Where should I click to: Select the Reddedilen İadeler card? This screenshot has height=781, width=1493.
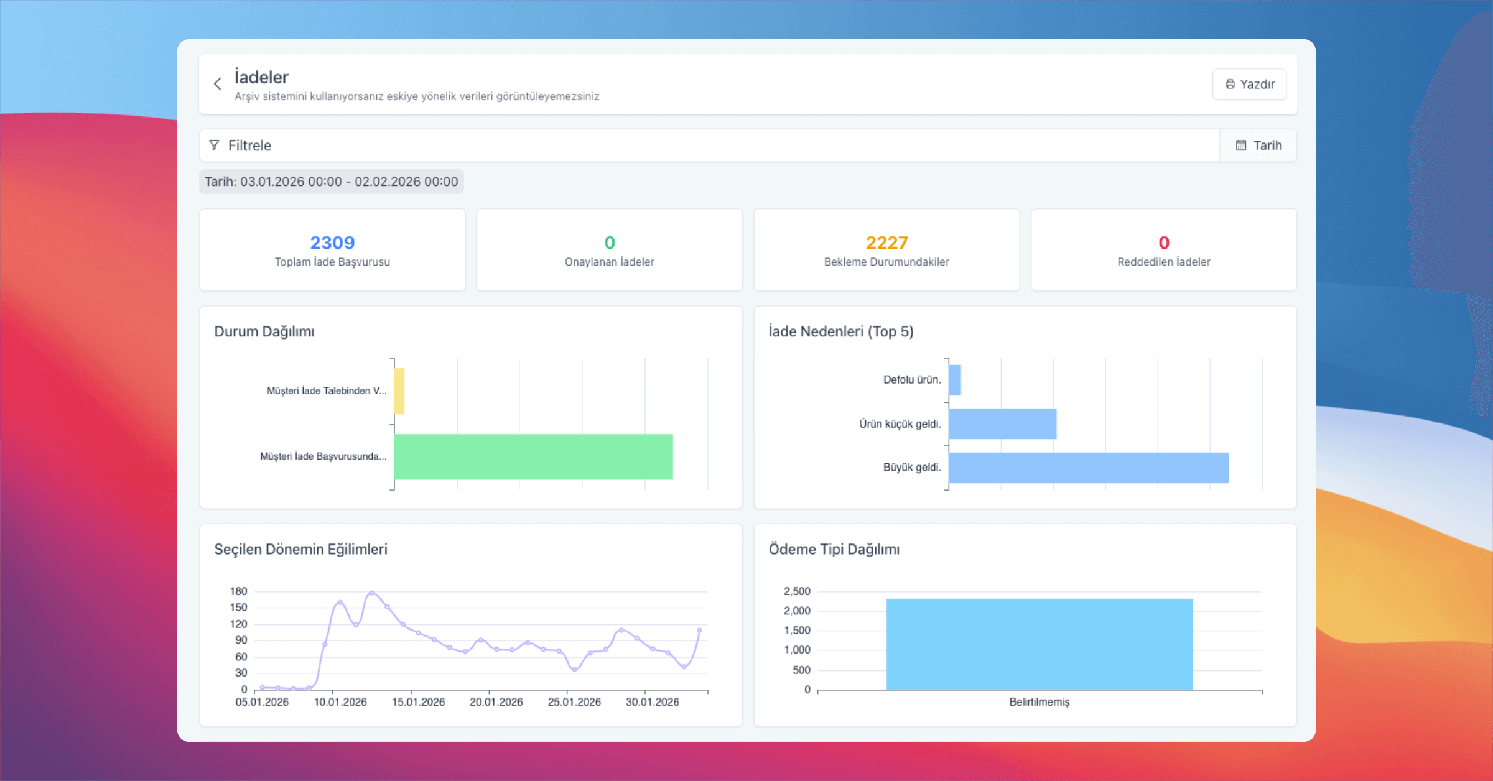1163,250
